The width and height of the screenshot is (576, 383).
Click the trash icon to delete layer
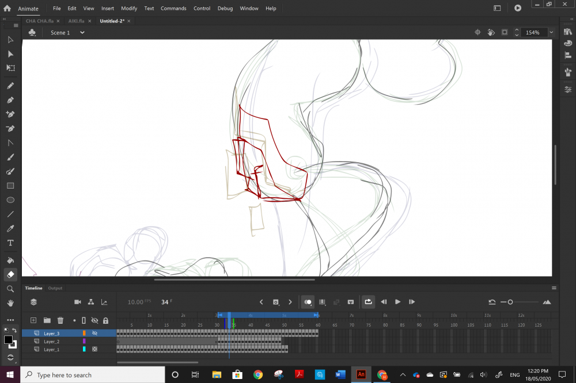point(60,320)
